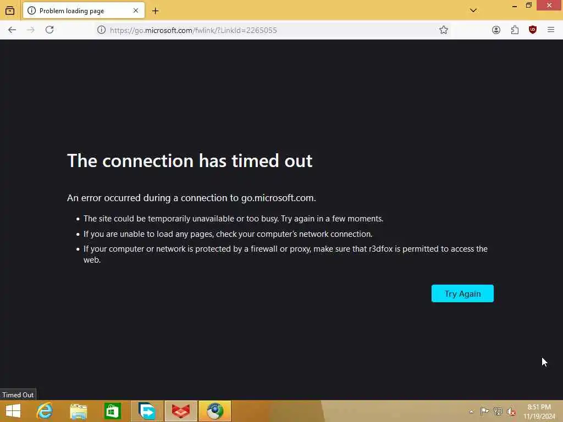Reload the current page

(49, 30)
